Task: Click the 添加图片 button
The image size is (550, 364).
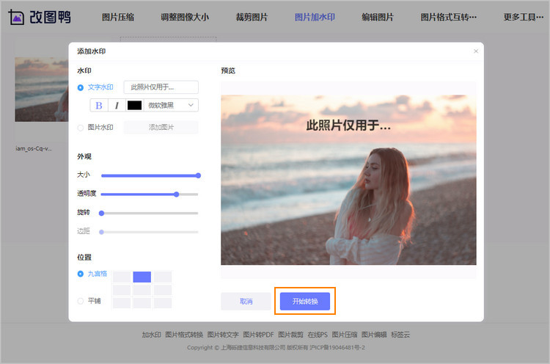Action: 161,127
